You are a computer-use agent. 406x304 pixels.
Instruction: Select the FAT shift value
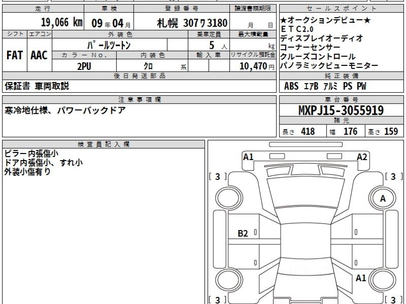[x=15, y=56]
